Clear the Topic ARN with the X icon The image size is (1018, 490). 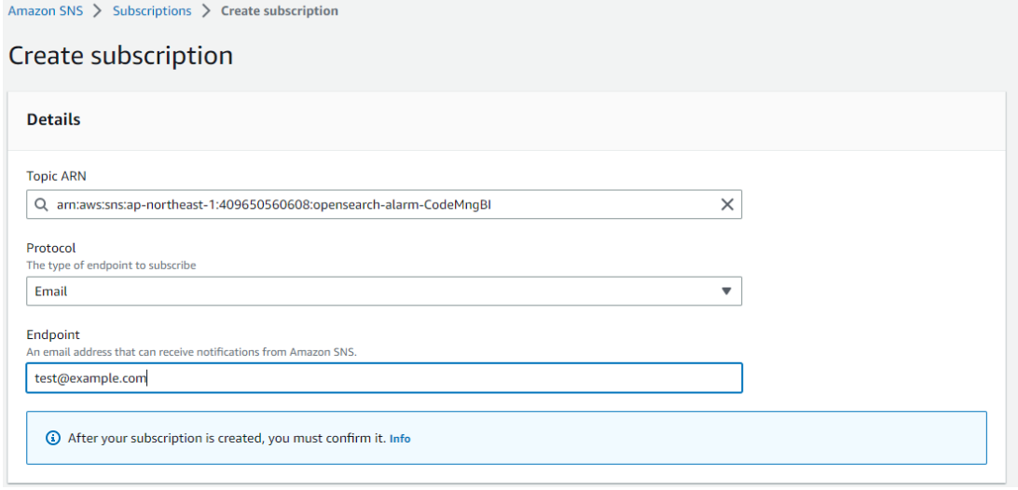click(727, 205)
